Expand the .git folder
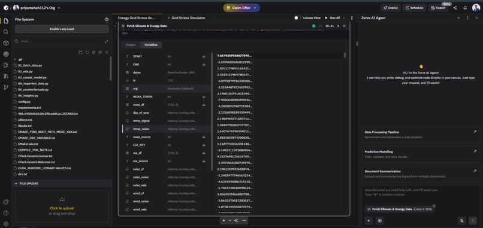 (x=15, y=59)
